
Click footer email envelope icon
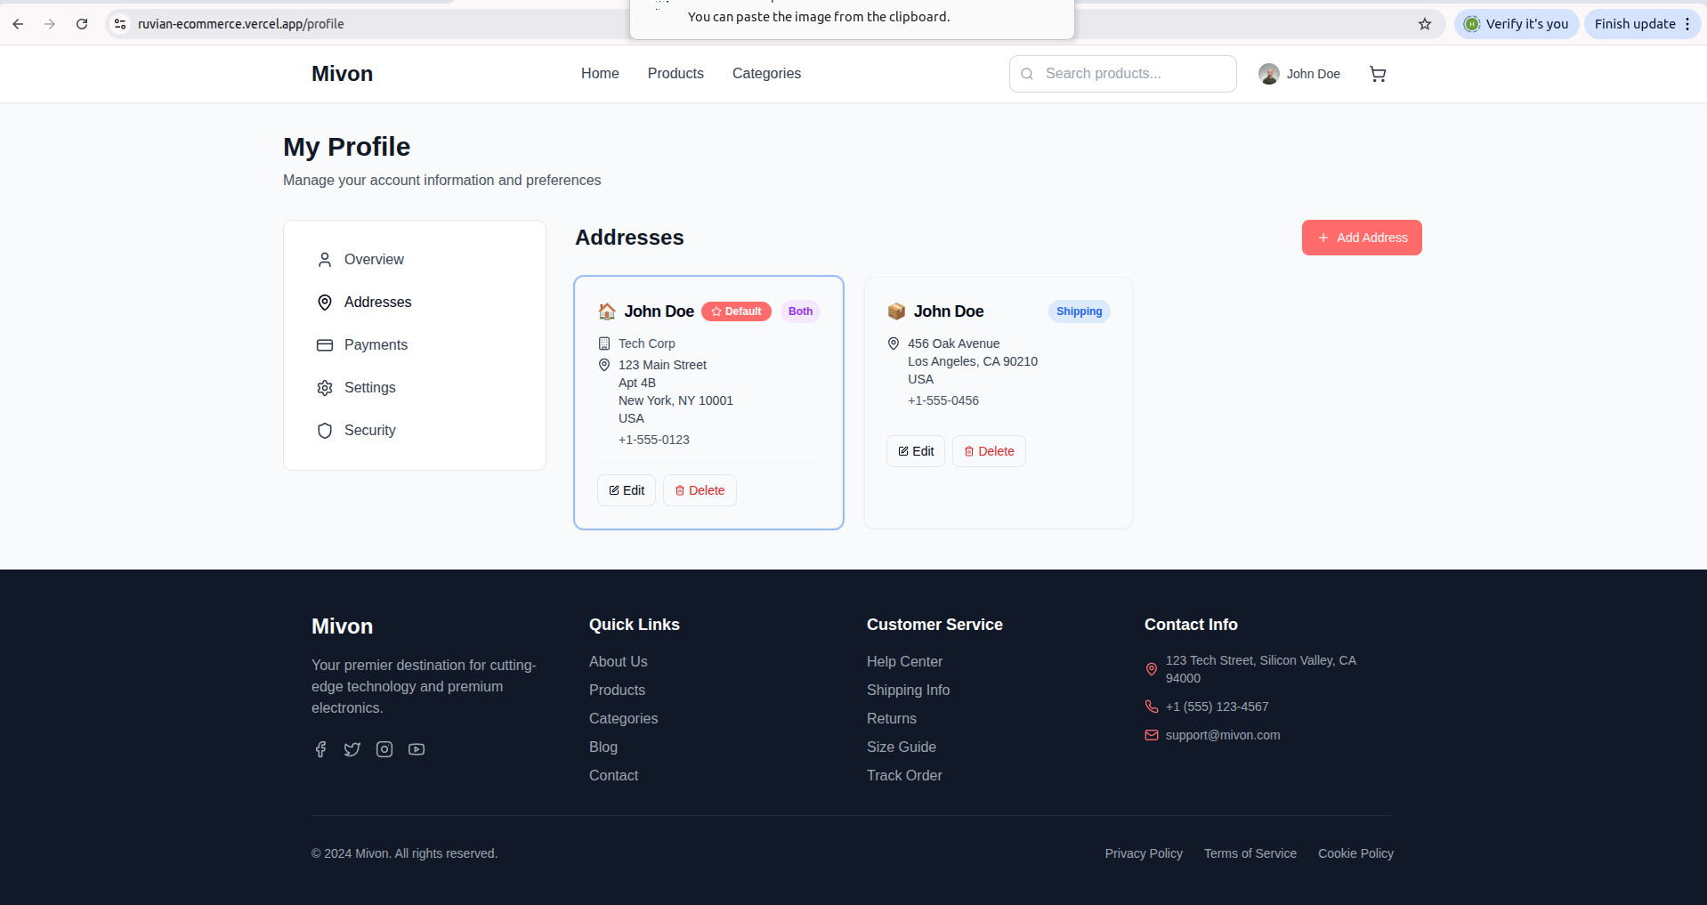[x=1152, y=735]
